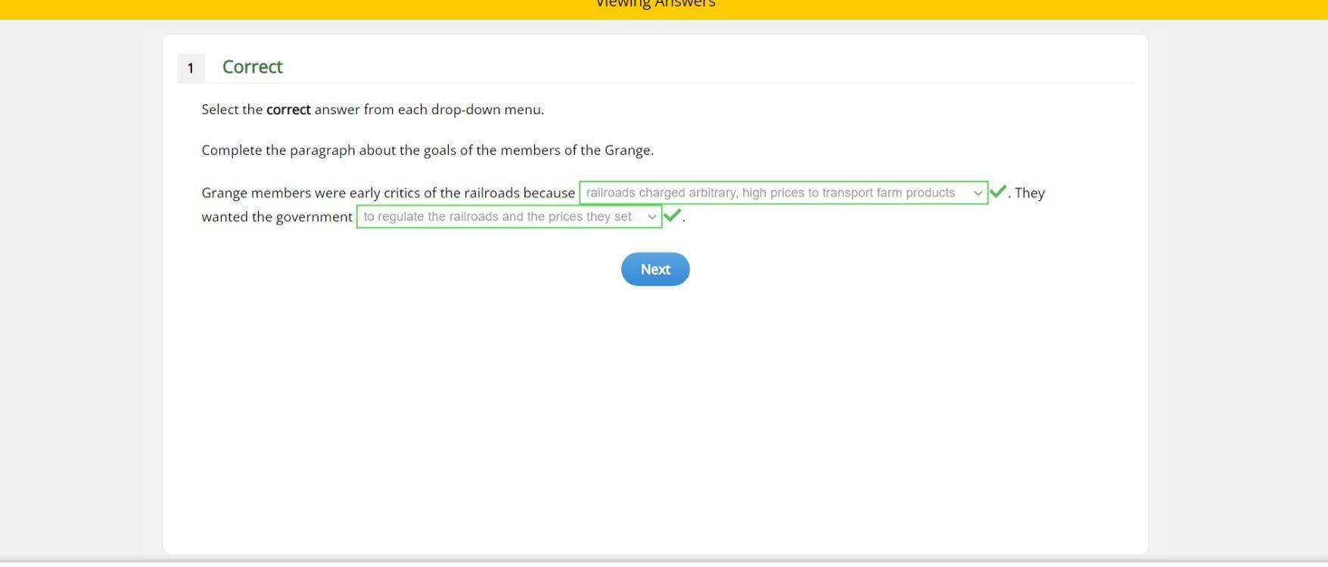Click the Next button
This screenshot has height=567, width=1328.
tap(655, 269)
